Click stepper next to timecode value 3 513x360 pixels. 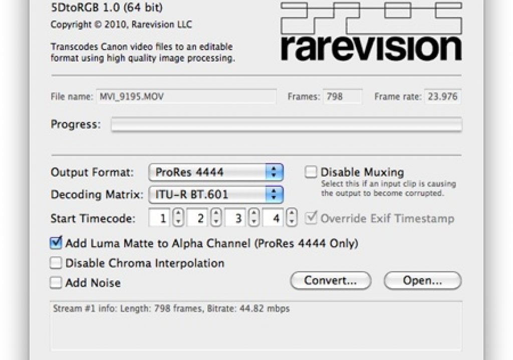click(x=254, y=217)
